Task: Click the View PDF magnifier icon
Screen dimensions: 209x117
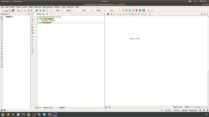Action: coord(47,11)
